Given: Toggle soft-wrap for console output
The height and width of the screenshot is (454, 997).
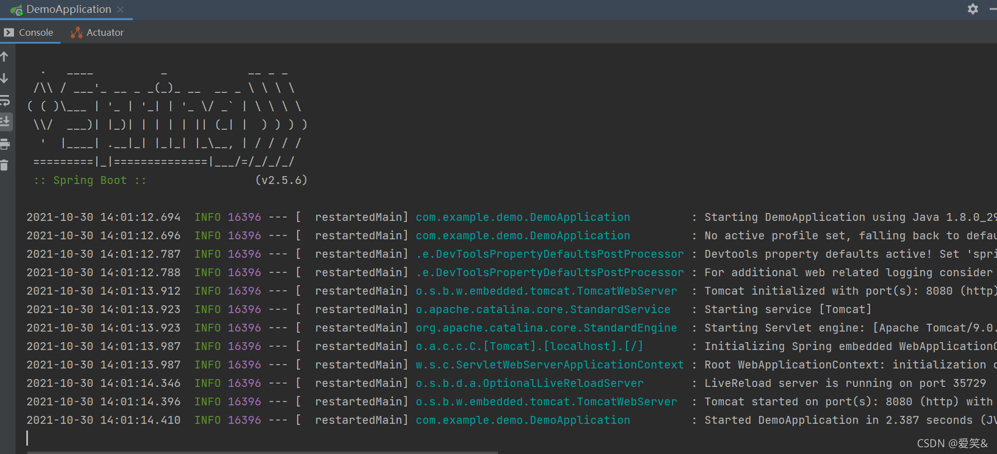Looking at the screenshot, I should pyautogui.click(x=4, y=100).
